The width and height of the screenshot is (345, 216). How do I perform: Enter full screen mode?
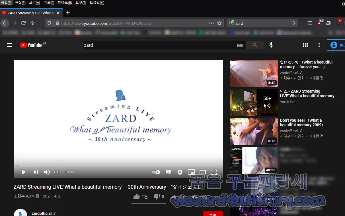coord(214,172)
